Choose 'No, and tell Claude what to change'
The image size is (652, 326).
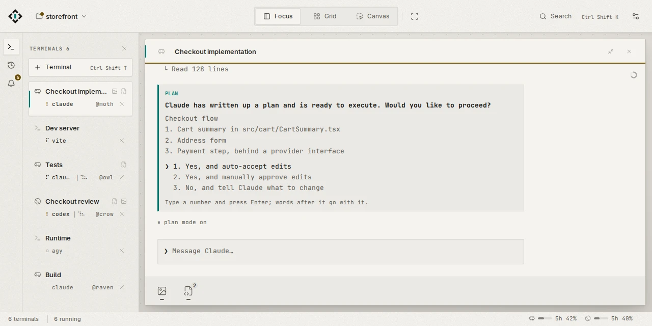coord(248,188)
